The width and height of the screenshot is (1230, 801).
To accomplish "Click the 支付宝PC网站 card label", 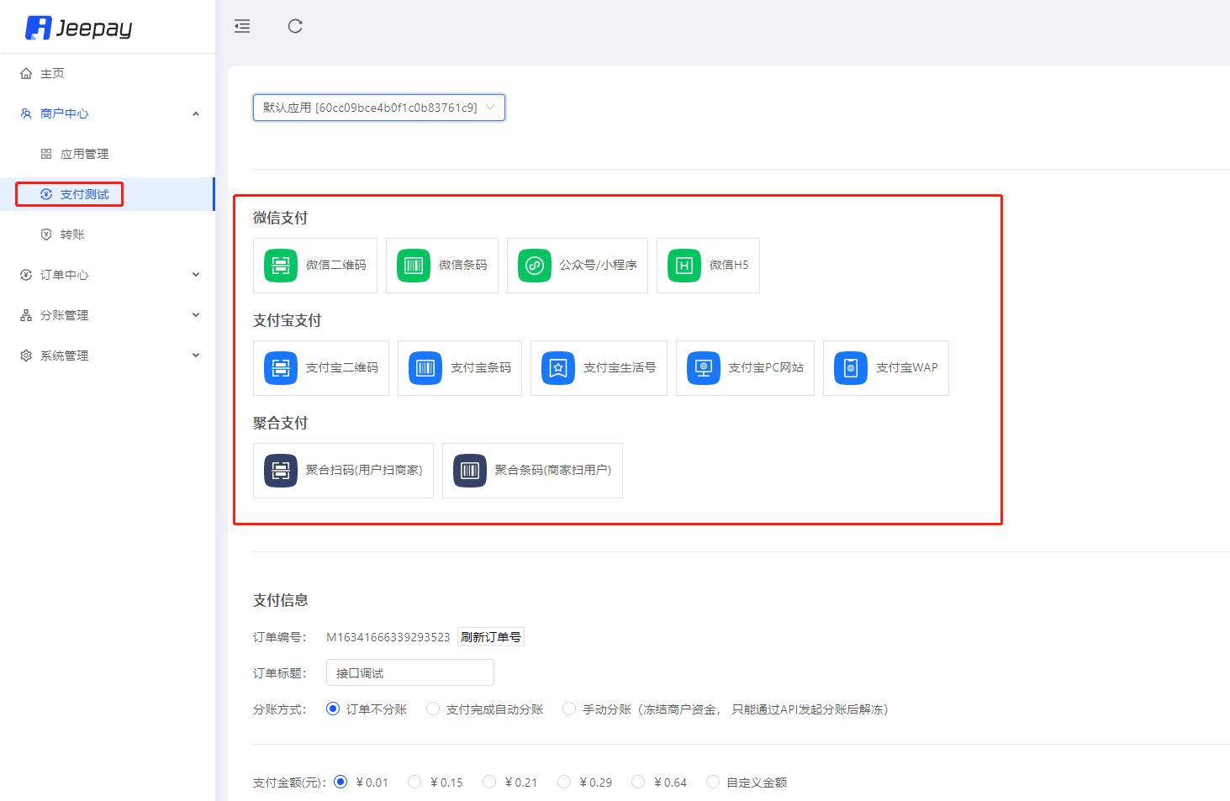I will tap(766, 367).
